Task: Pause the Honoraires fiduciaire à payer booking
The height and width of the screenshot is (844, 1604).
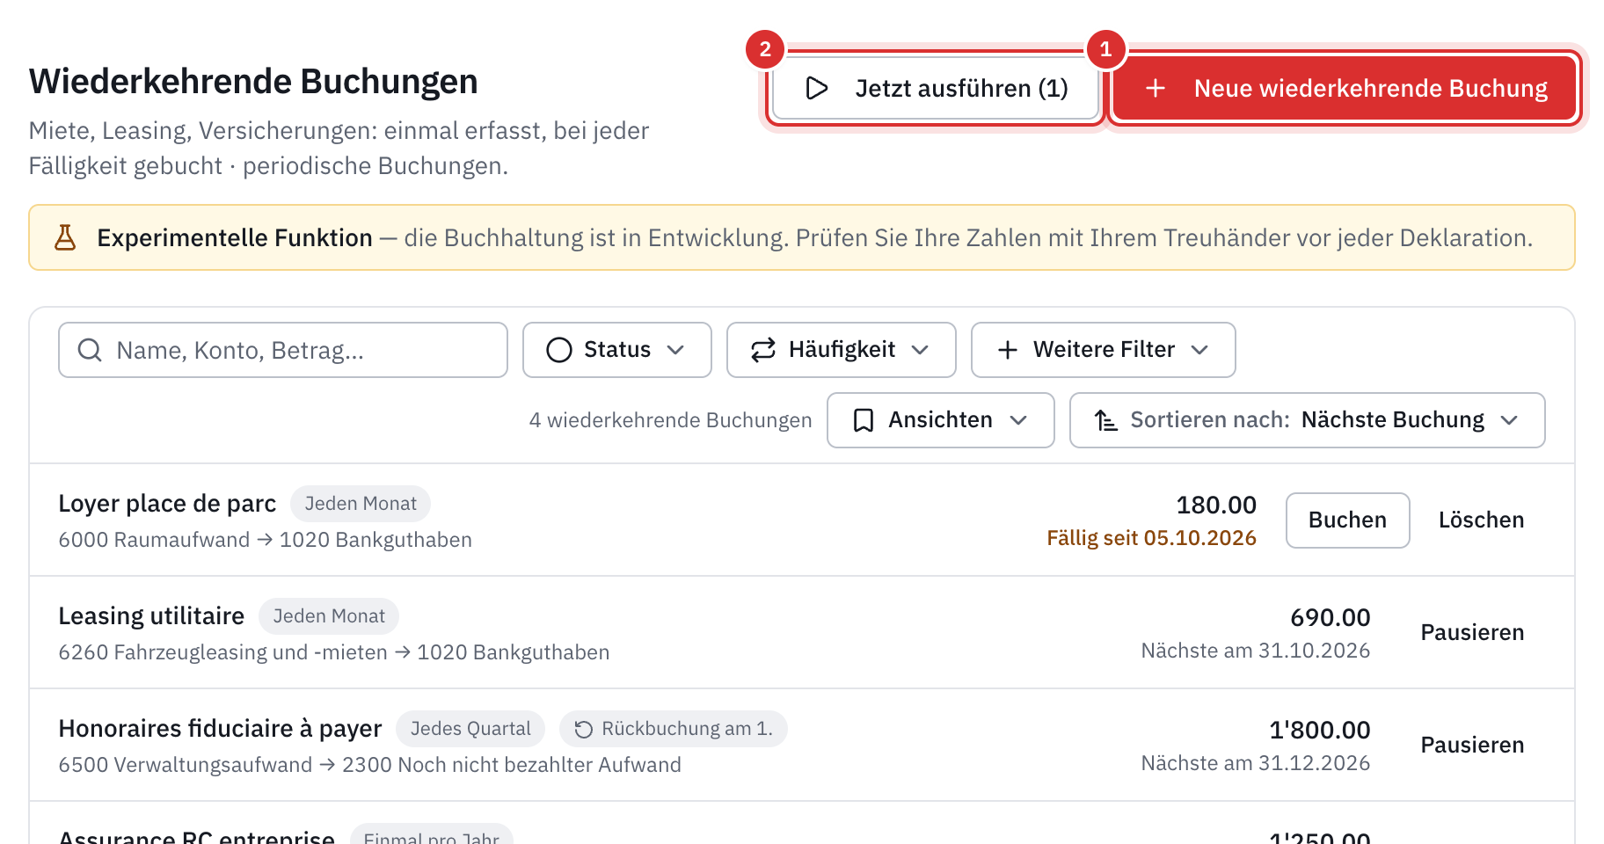Action: 1473,746
